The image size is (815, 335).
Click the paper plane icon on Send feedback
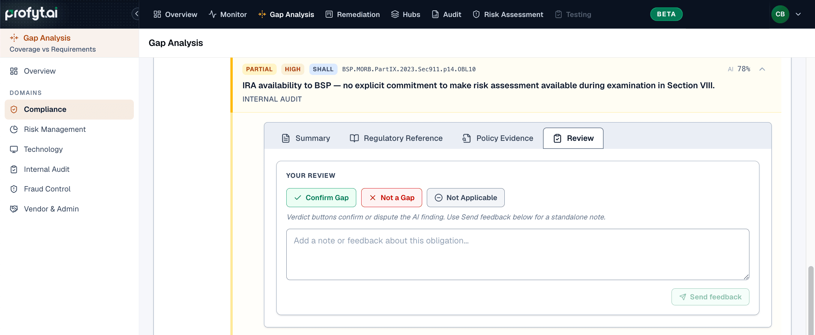click(683, 297)
